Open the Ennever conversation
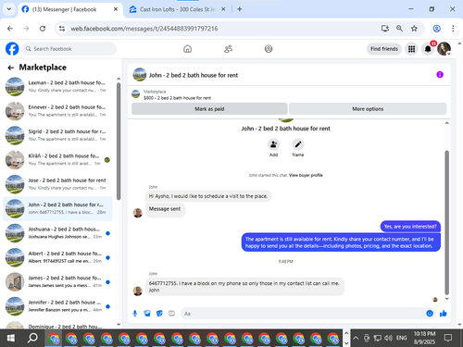463x347 pixels. coord(57,111)
